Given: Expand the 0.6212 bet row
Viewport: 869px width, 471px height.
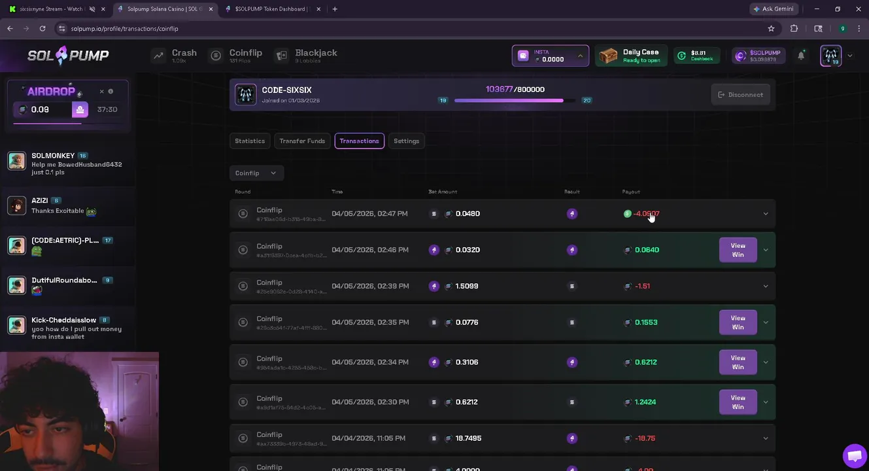Looking at the screenshot, I should pos(766,402).
